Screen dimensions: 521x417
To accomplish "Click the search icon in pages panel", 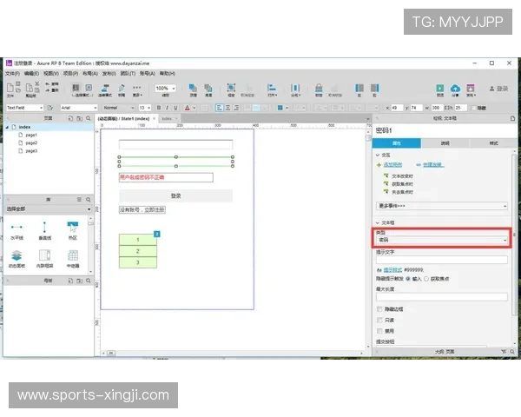I will 89,117.
